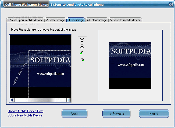Click the left scrollbar arrow under image
The width and height of the screenshot is (175, 128).
point(12,100)
